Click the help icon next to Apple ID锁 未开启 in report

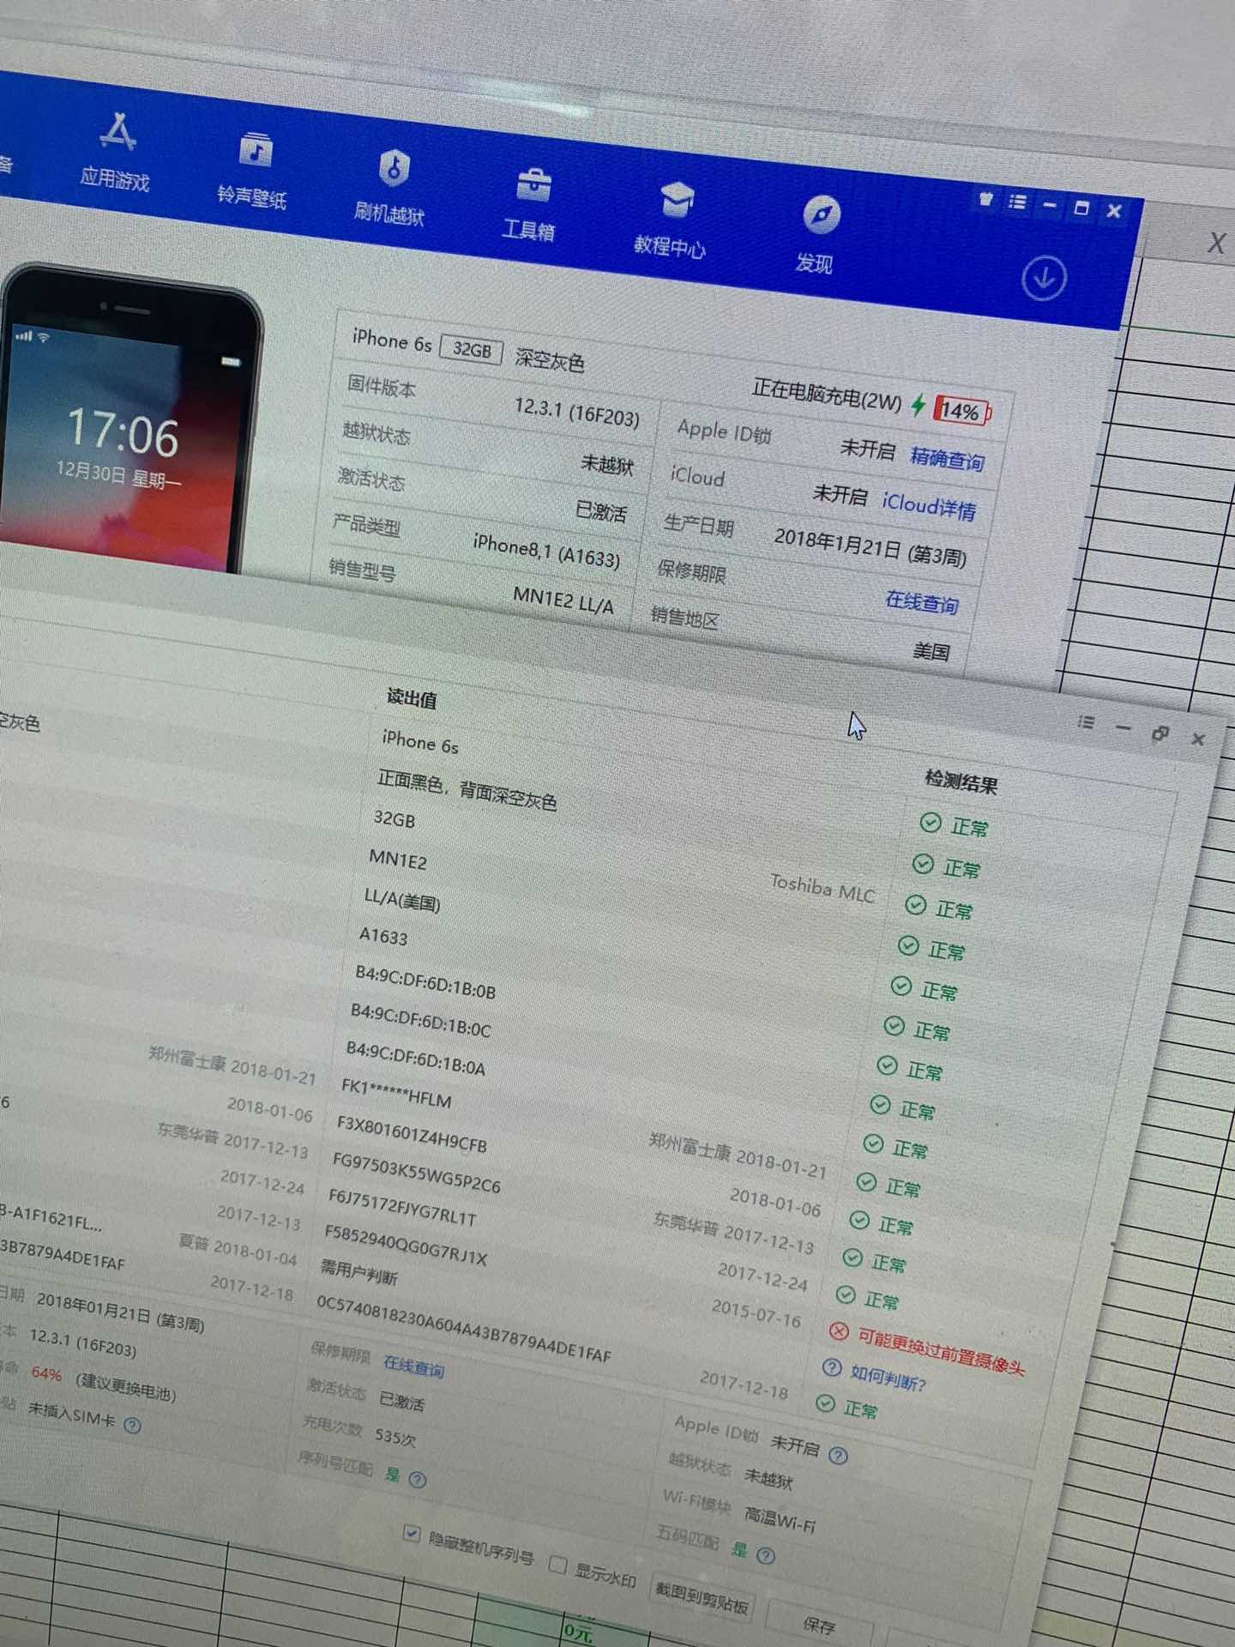pyautogui.click(x=839, y=1456)
